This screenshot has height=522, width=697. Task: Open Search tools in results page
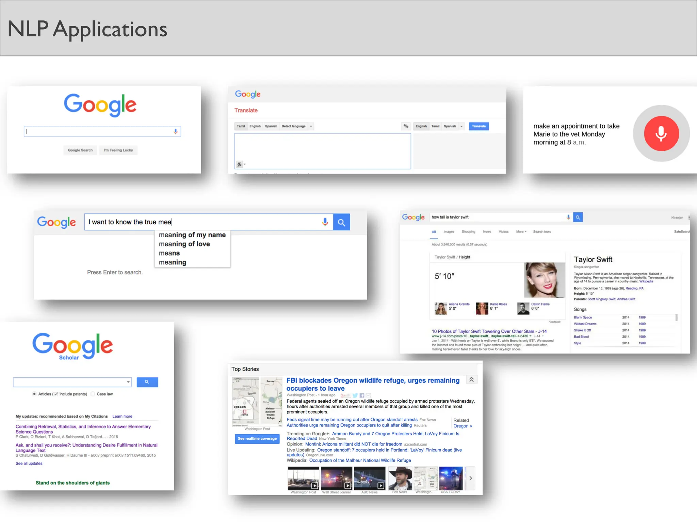(x=542, y=232)
